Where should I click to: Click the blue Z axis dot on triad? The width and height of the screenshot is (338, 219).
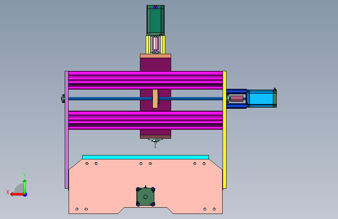click(25, 194)
